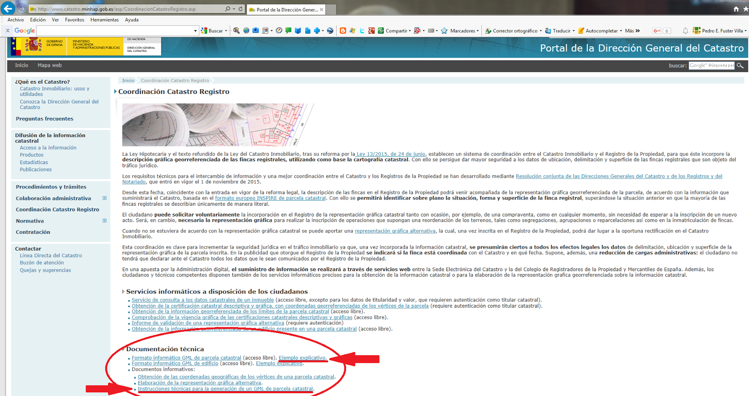Open the Edición menu
749x396 pixels.
tap(38, 20)
